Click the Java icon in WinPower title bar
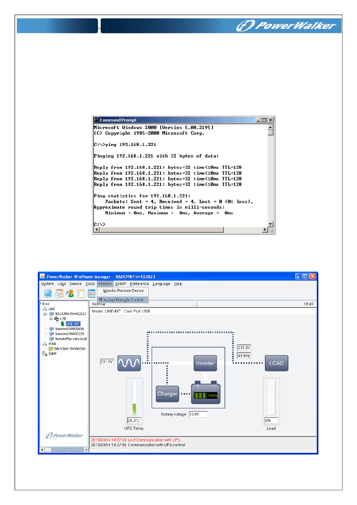The width and height of the screenshot is (357, 505). tap(43, 276)
